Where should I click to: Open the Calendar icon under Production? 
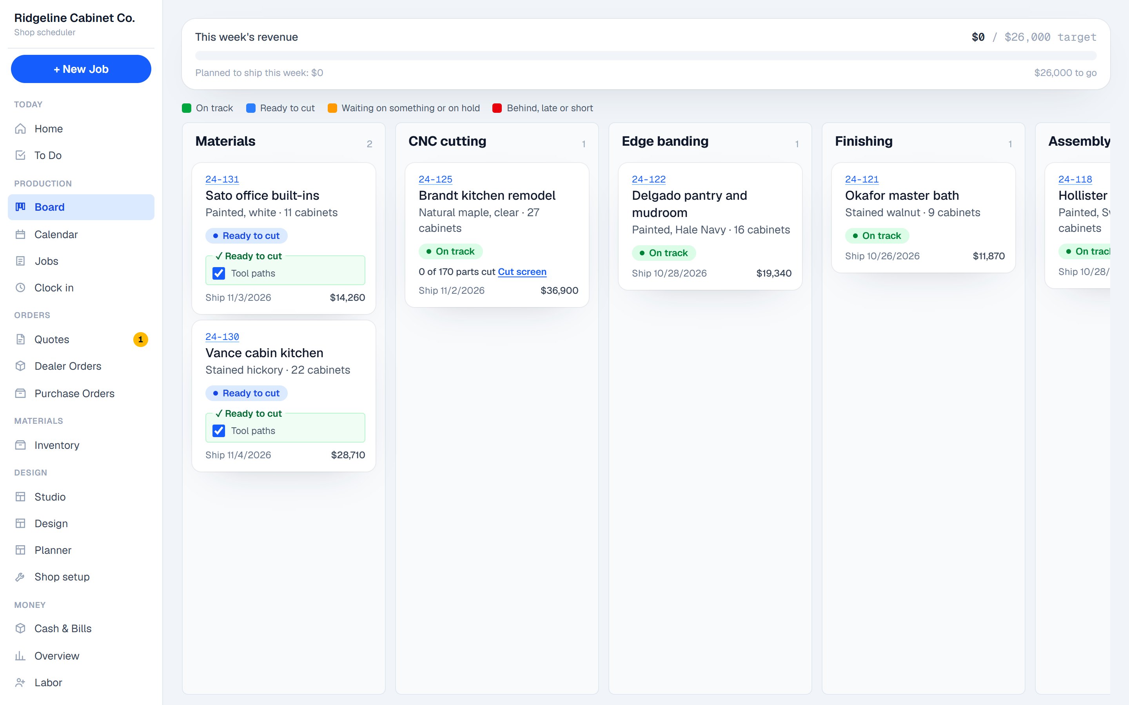pos(20,235)
